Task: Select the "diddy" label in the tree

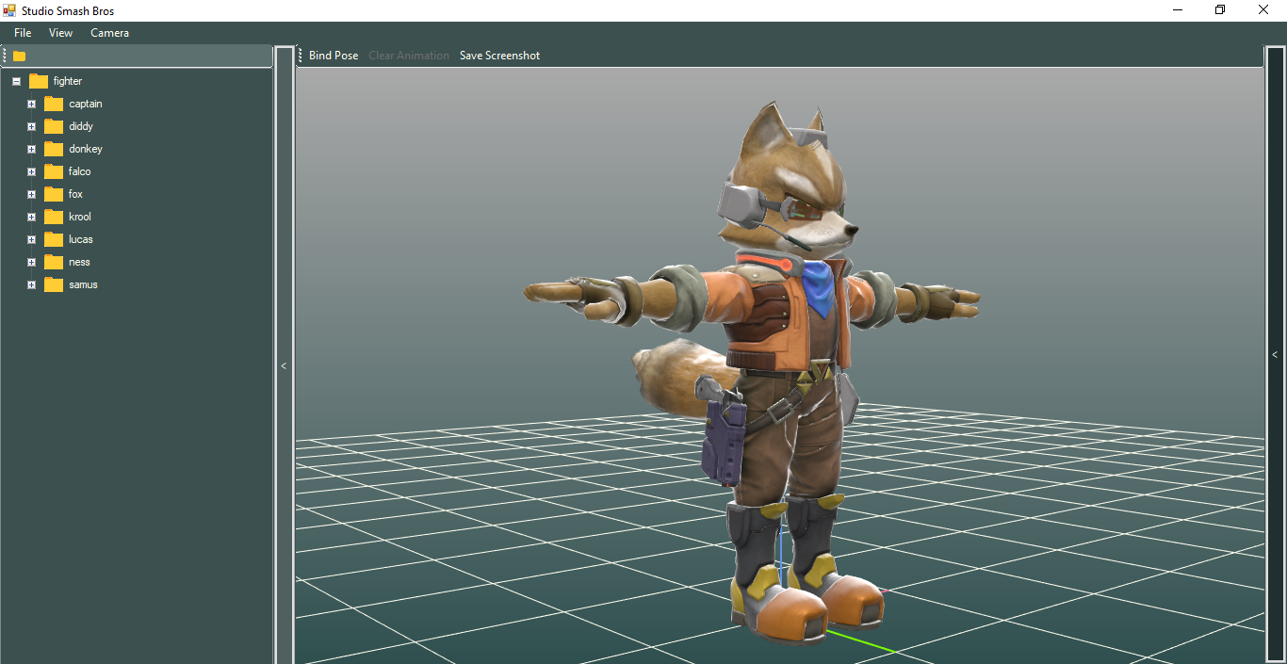Action: click(x=81, y=126)
